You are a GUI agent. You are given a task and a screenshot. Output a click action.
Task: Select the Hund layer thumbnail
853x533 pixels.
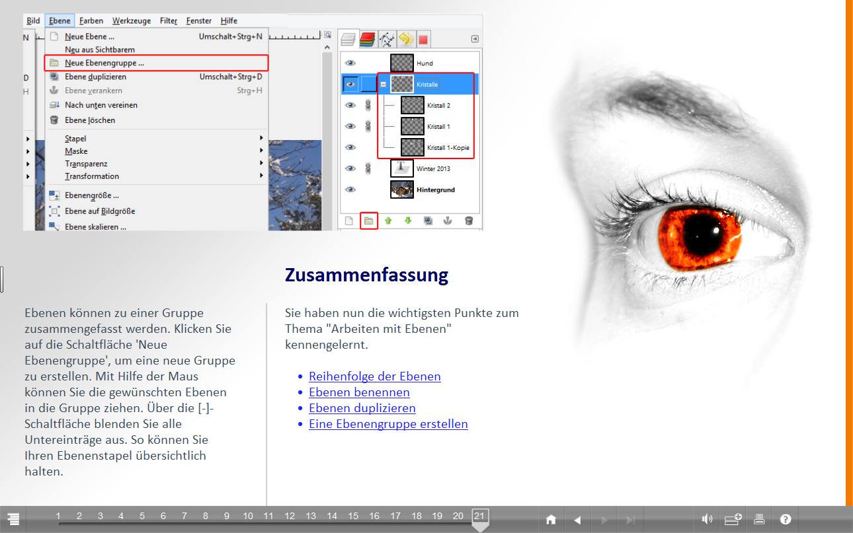pos(401,63)
